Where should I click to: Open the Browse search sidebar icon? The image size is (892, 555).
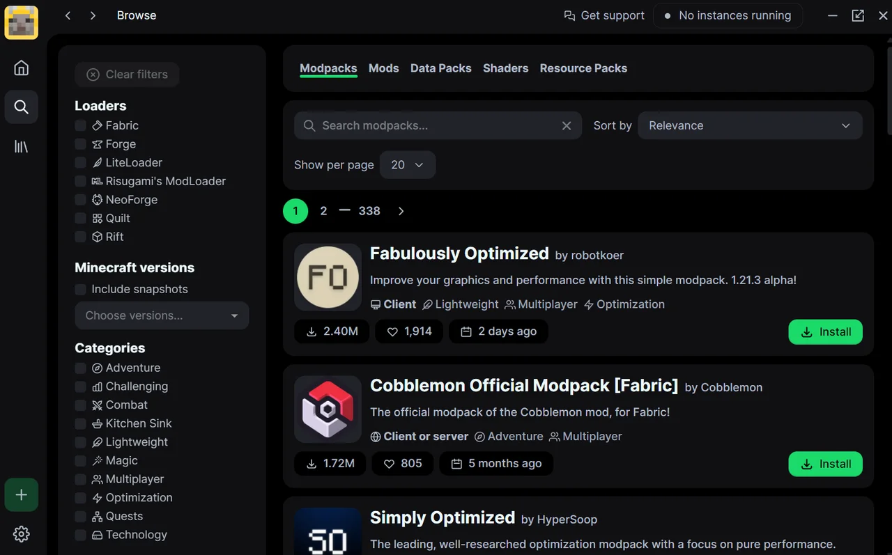[22, 107]
